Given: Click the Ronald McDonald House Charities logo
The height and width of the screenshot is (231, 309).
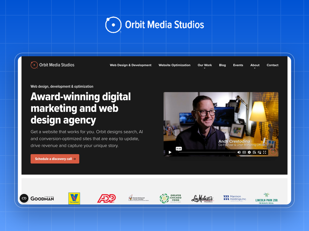Looking at the screenshot, I should 139,198.
